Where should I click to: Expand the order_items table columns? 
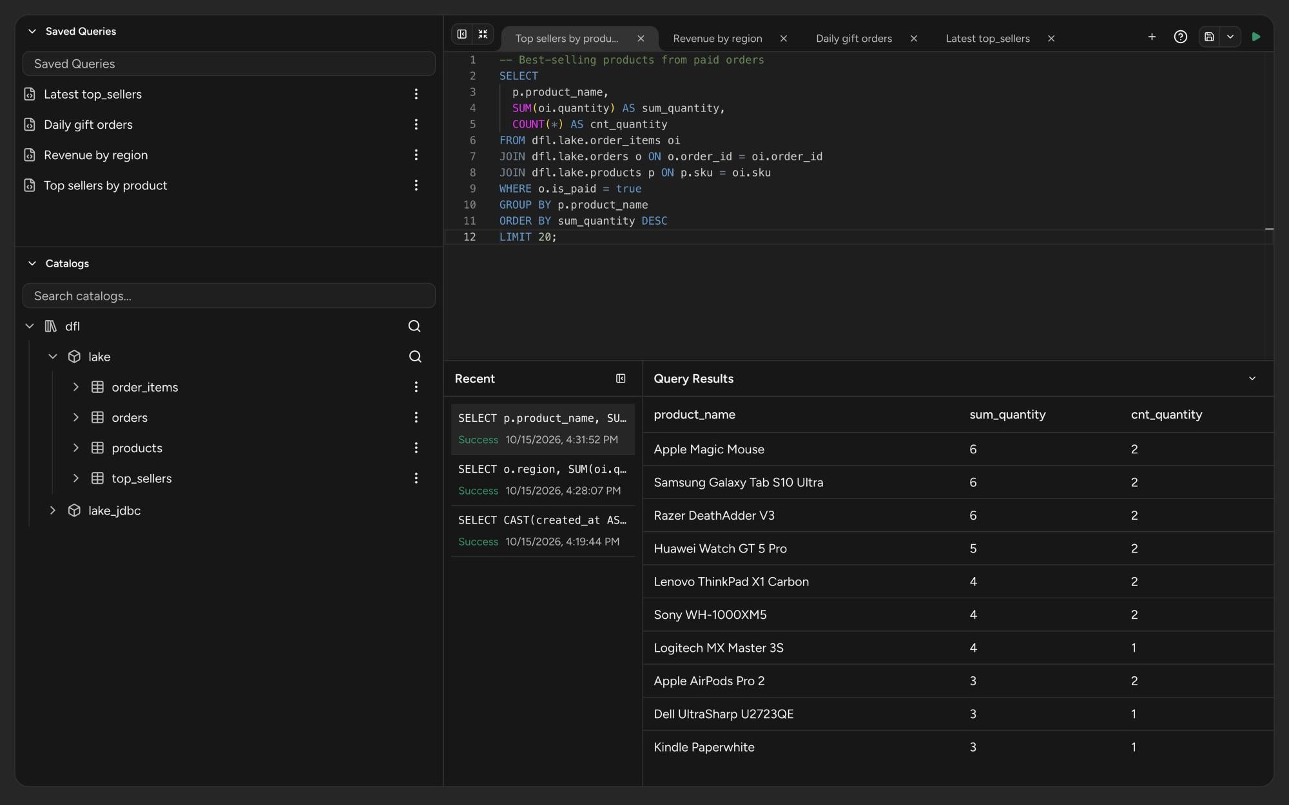[x=76, y=387]
